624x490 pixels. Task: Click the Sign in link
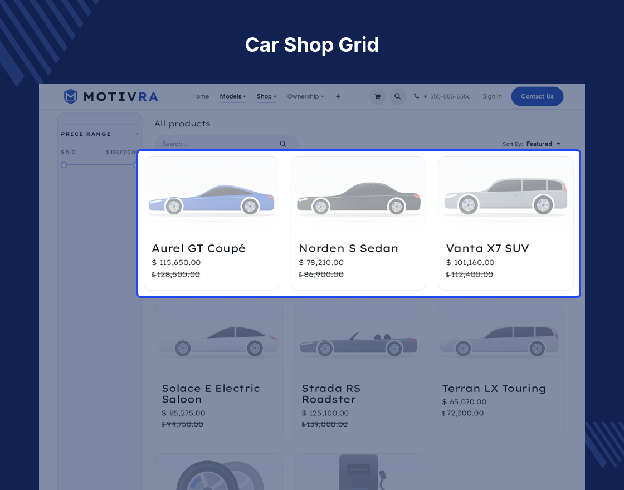click(x=492, y=96)
